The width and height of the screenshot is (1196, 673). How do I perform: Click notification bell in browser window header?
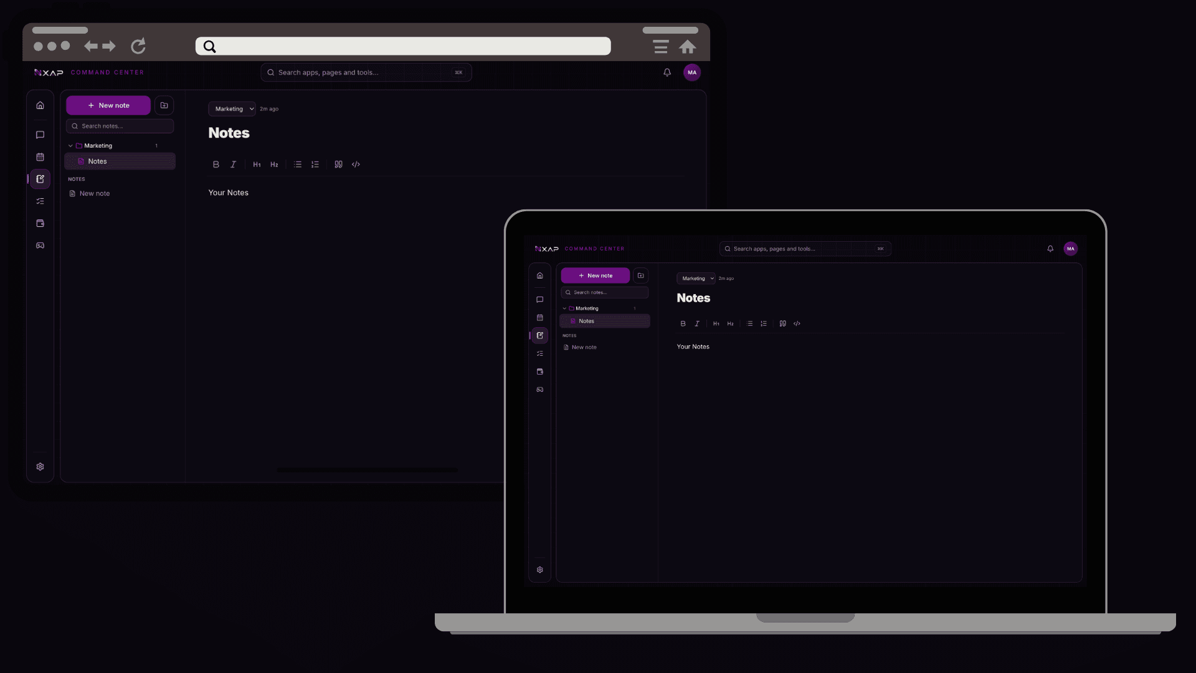tap(667, 72)
